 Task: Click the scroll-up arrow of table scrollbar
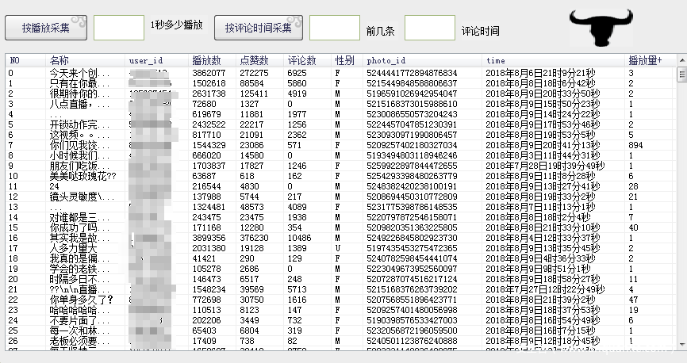coord(681,60)
